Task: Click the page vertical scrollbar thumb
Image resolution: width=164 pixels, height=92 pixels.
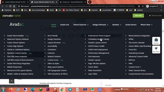Action: click(163, 31)
